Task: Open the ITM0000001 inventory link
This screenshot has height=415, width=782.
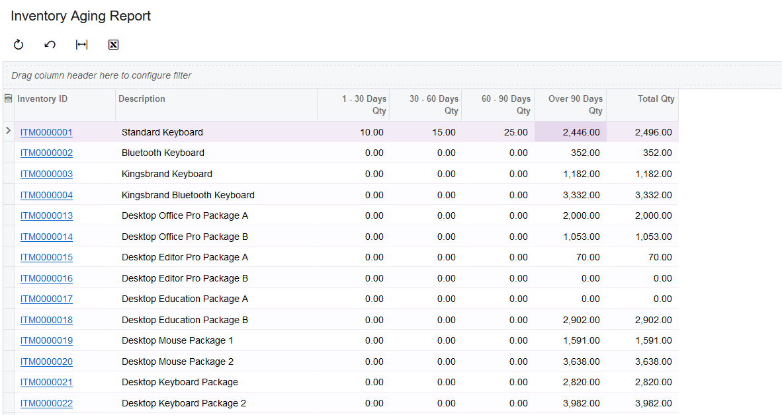Action: [x=46, y=132]
